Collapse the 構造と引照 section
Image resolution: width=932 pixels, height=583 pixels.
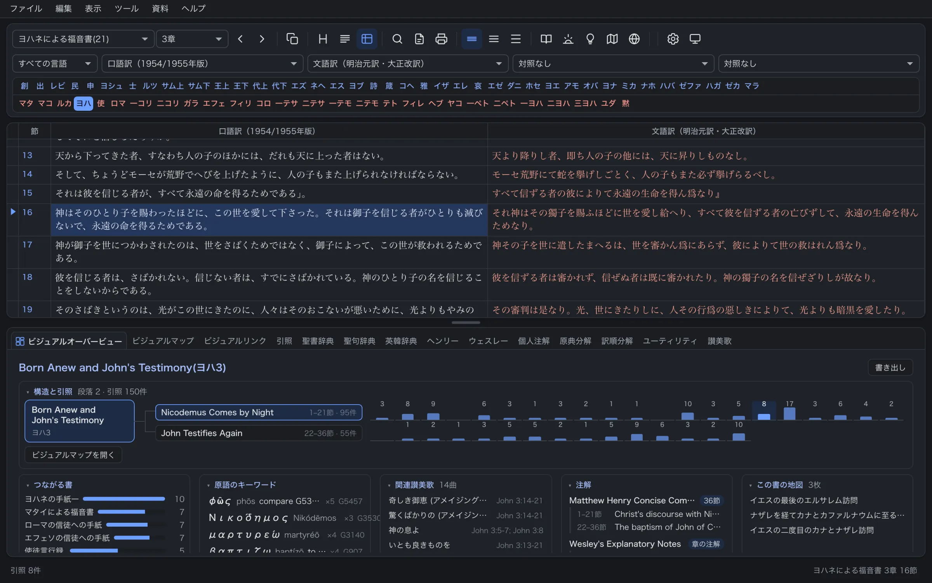click(x=28, y=392)
